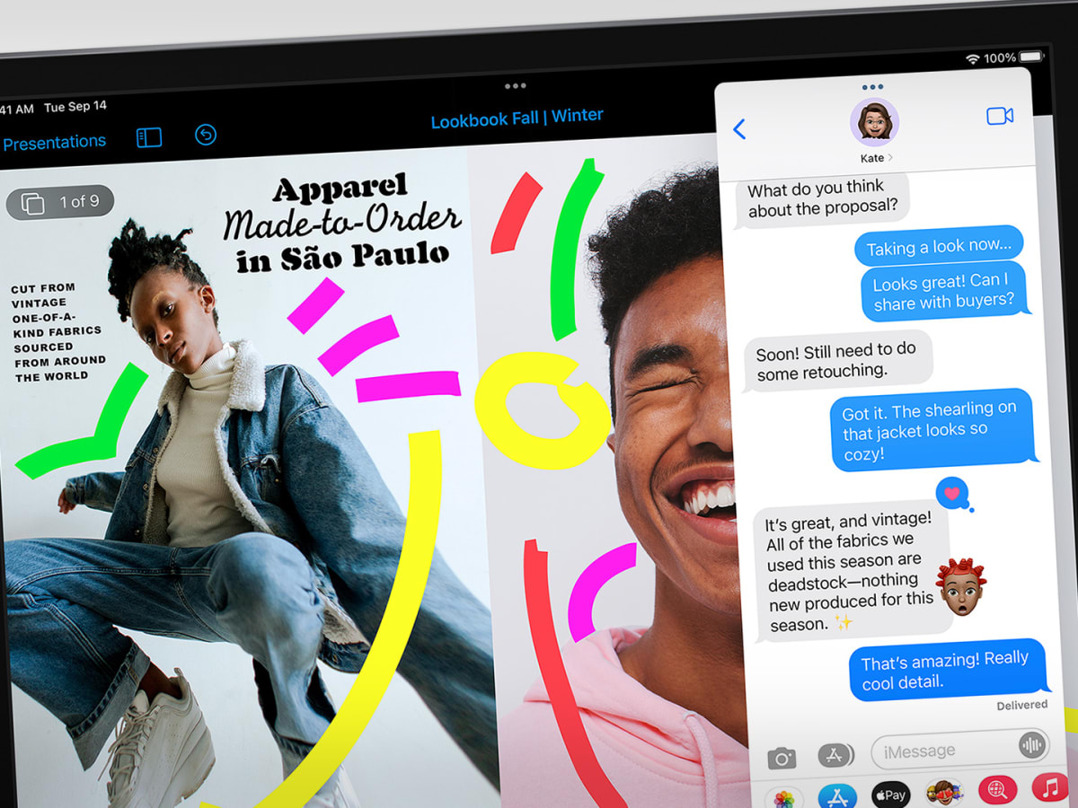This screenshot has height=808, width=1078.
Task: Open Apple Pay in iMessage drawer
Action: [891, 795]
